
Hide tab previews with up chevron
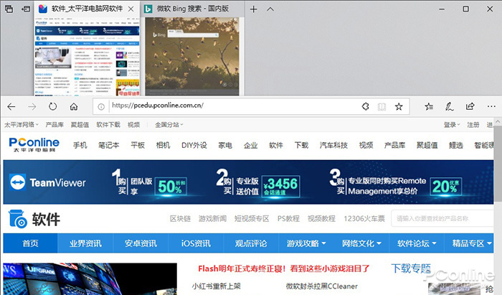coord(270,9)
